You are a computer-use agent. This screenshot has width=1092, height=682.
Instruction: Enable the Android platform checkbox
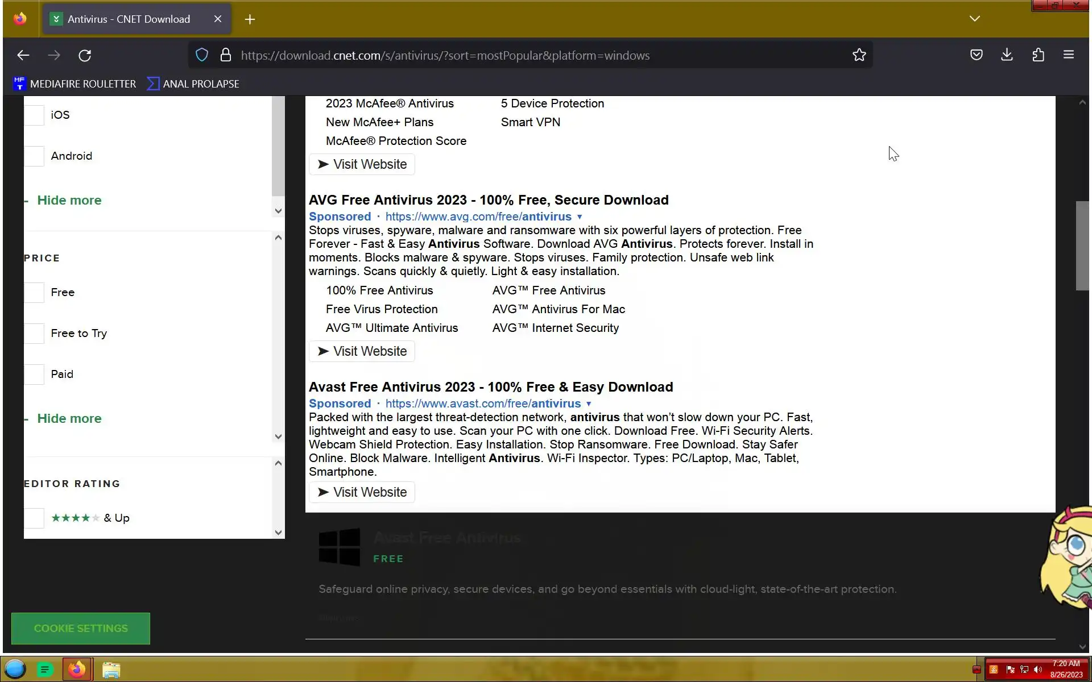pos(34,156)
